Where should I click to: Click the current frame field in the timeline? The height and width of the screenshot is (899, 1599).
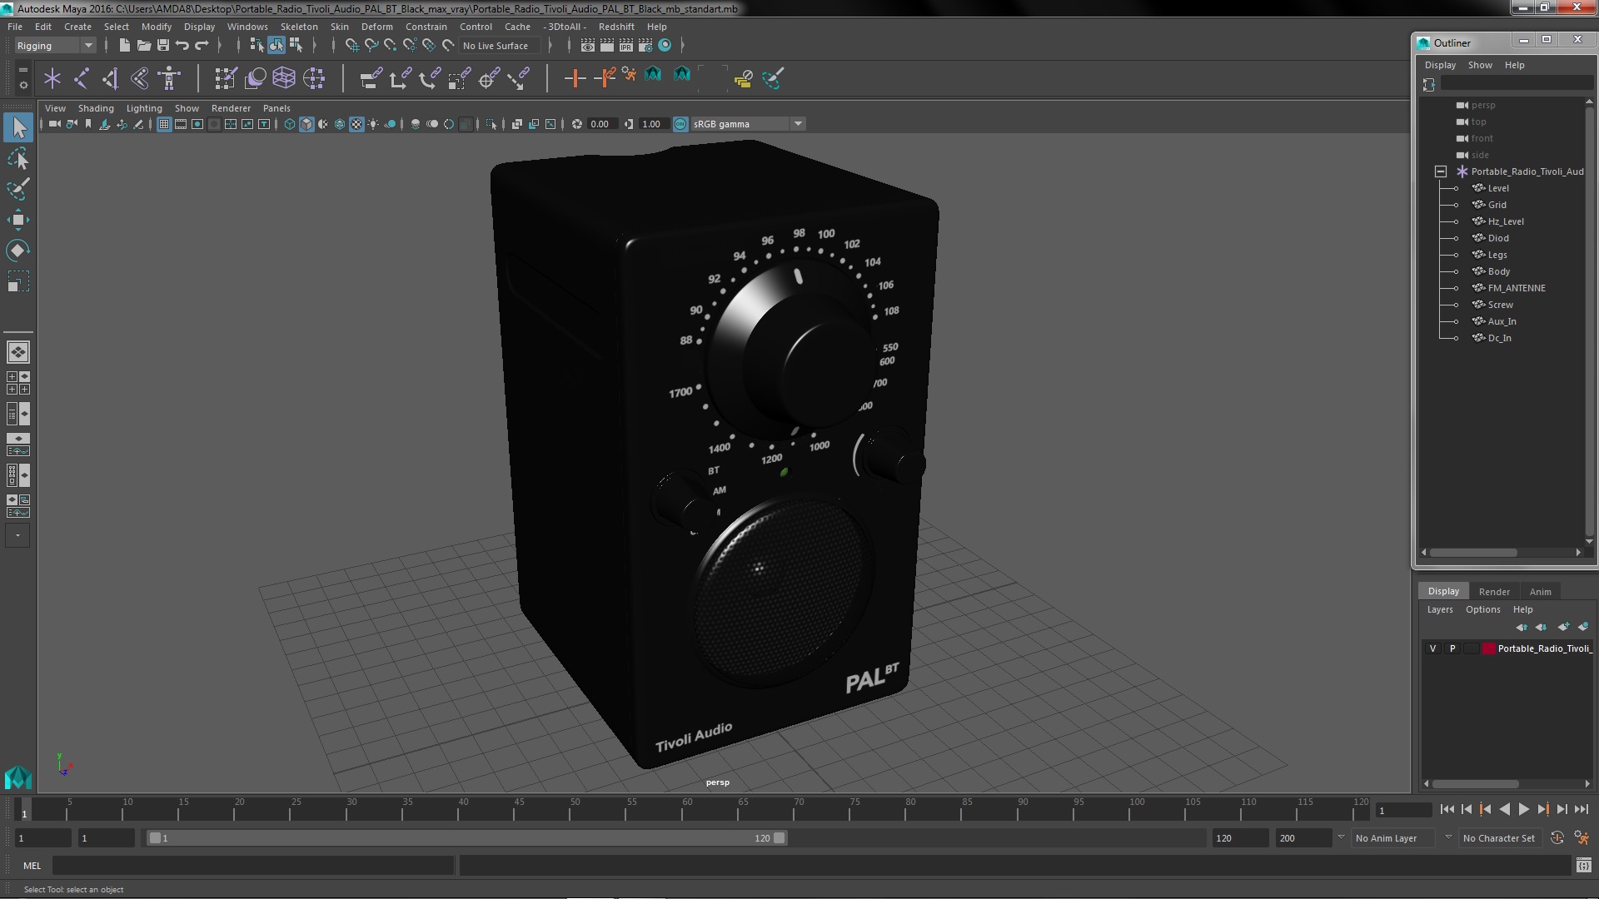click(1403, 810)
